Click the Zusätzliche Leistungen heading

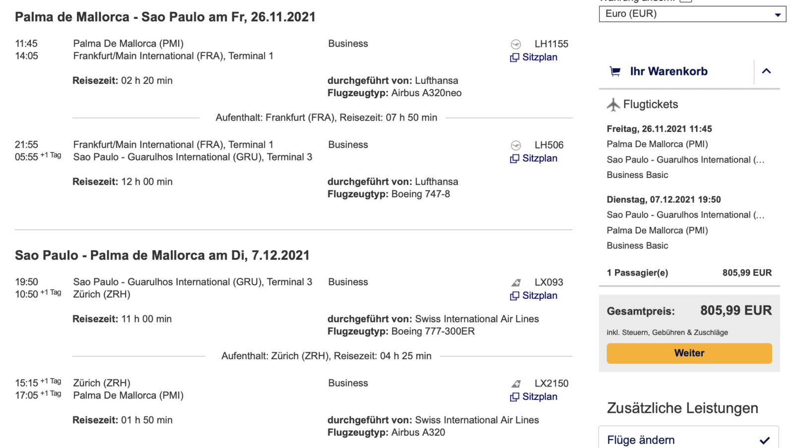(x=682, y=408)
